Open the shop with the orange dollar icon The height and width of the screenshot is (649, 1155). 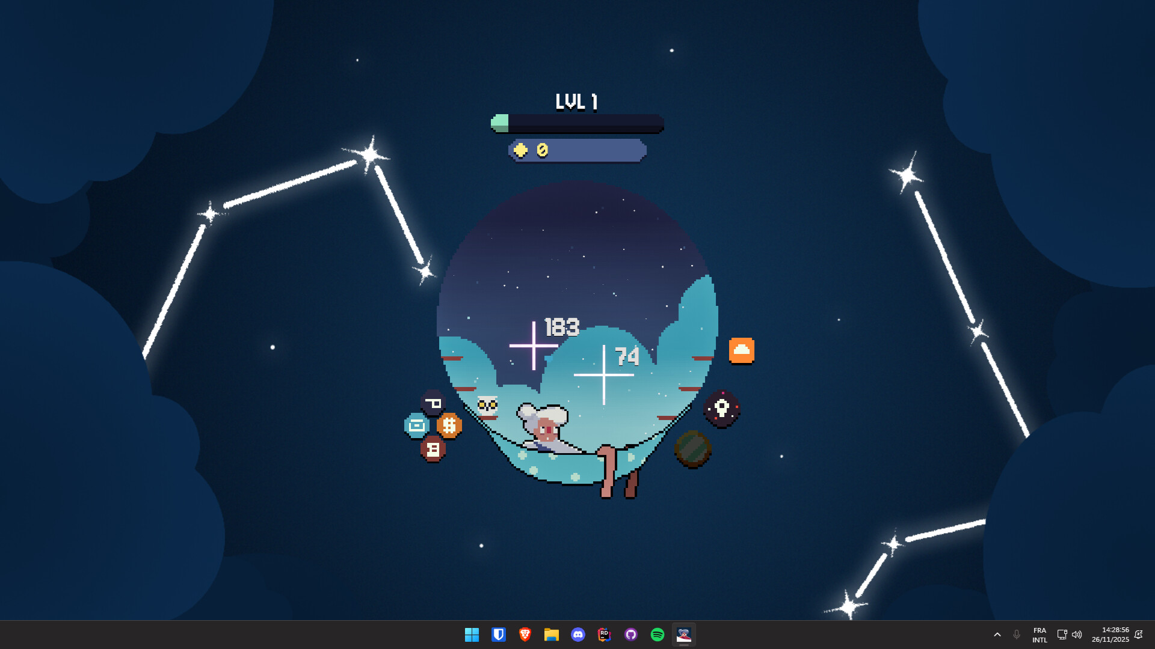449,425
